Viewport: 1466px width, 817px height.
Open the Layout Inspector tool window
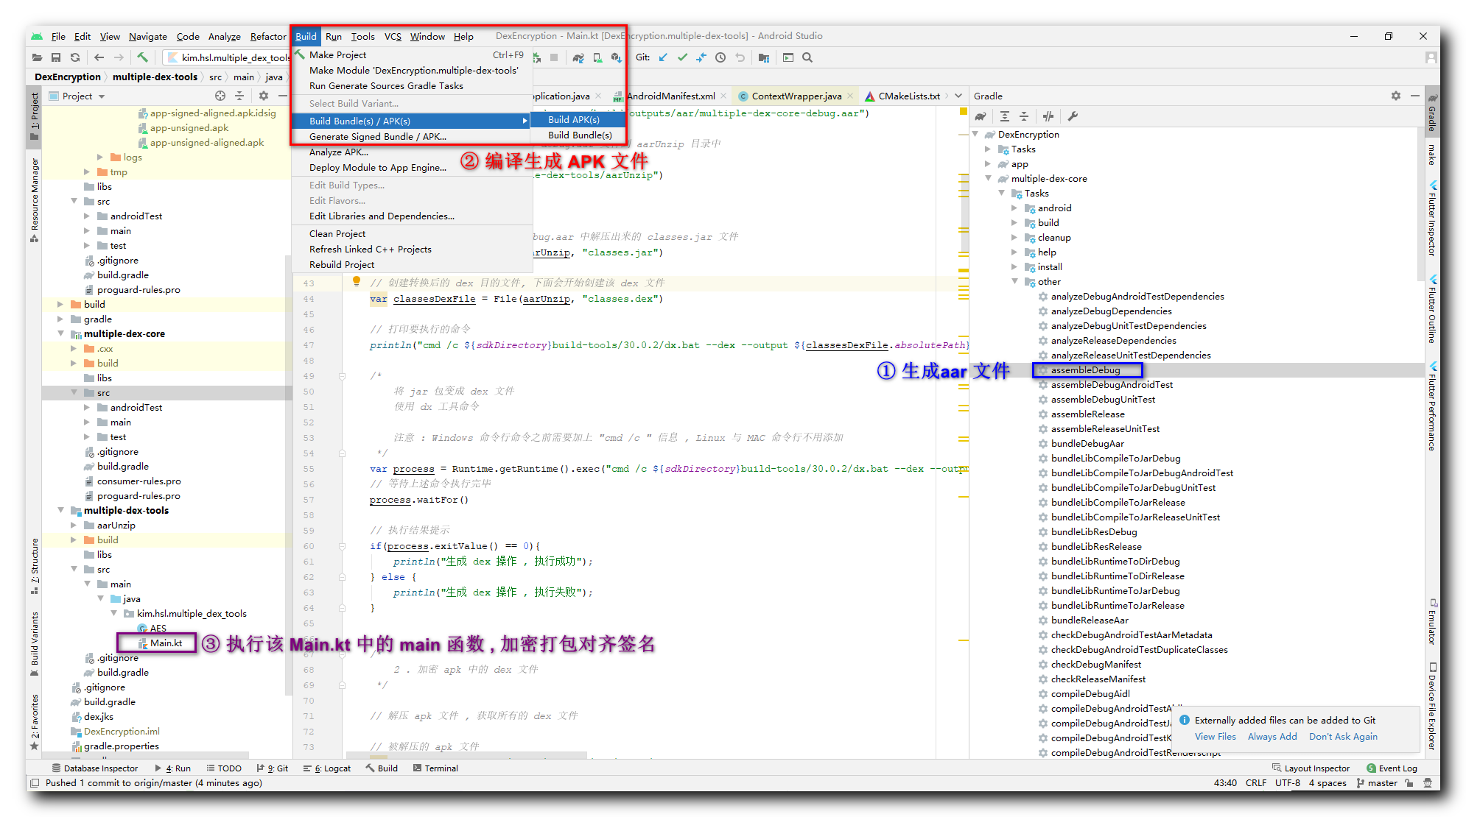coord(1311,768)
